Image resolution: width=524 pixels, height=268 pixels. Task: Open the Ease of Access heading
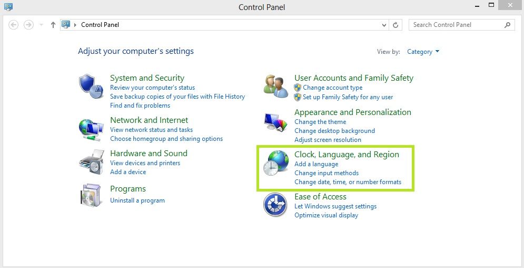[320, 196]
